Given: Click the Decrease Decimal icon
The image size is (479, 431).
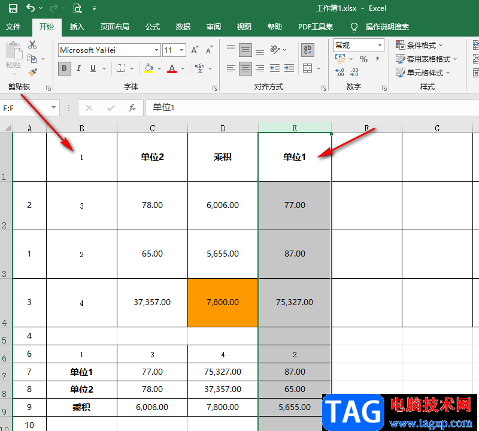Looking at the screenshot, I should click(354, 73).
